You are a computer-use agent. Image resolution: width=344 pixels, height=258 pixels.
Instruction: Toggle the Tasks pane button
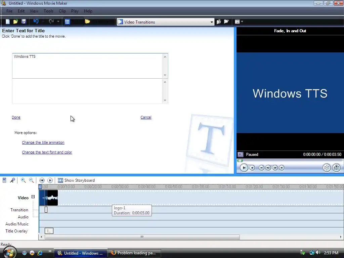pos(74,22)
